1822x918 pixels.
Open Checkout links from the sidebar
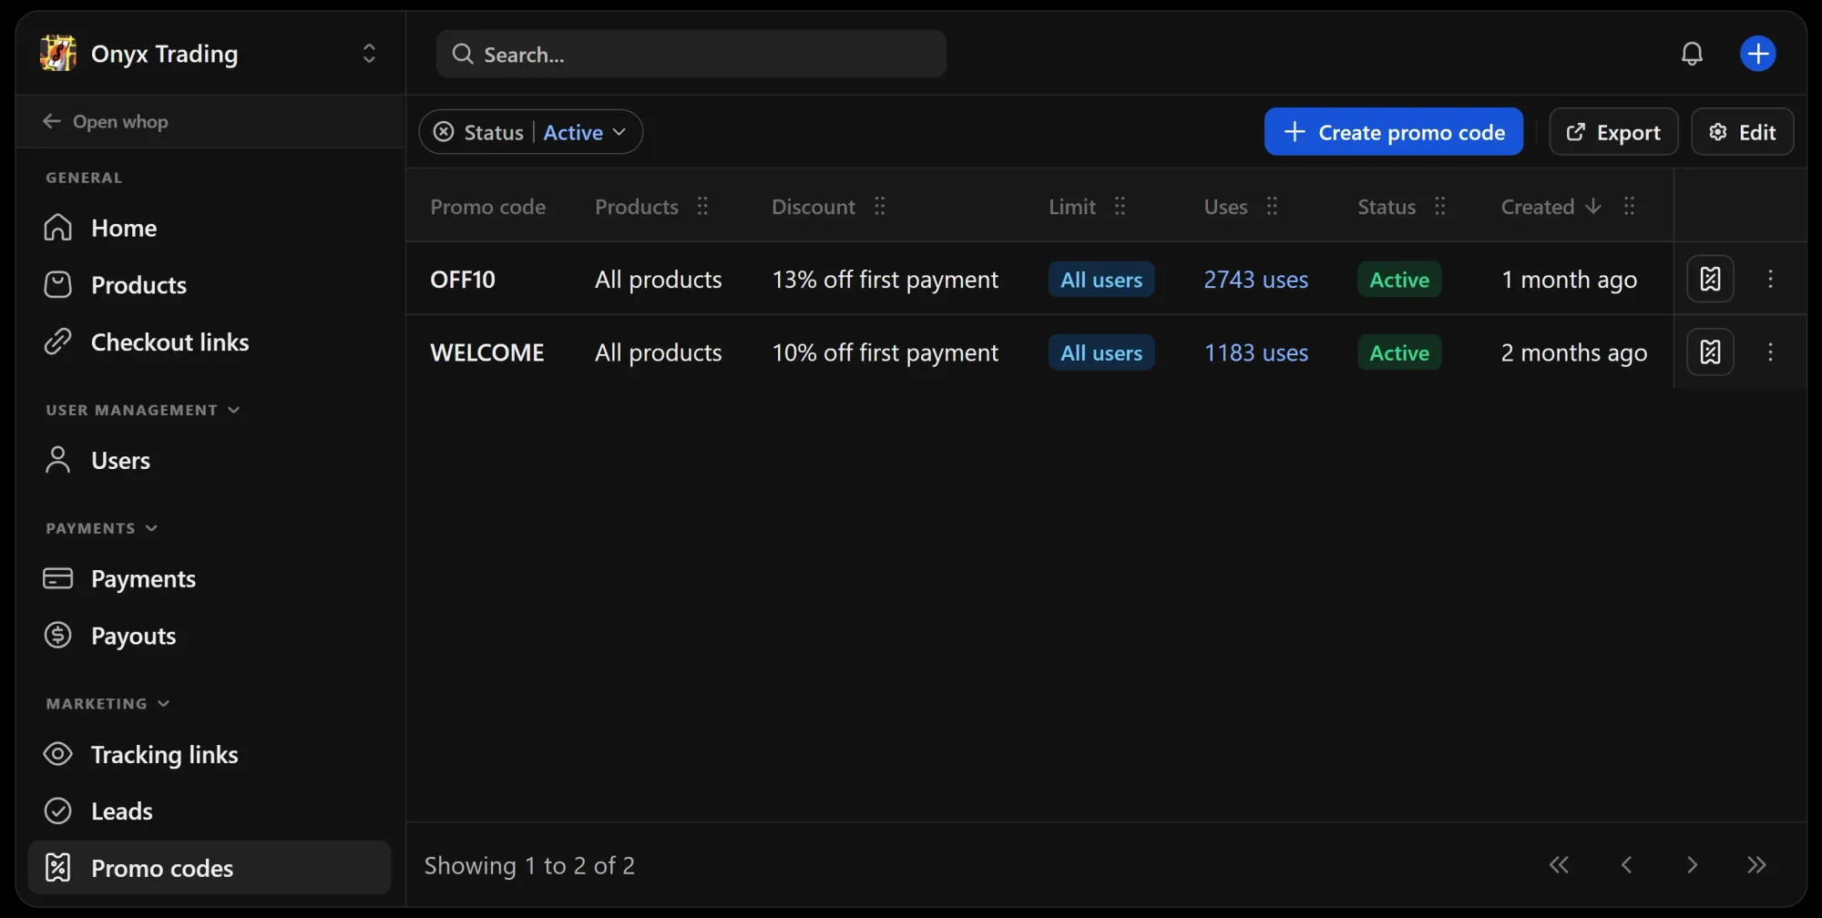coord(169,342)
